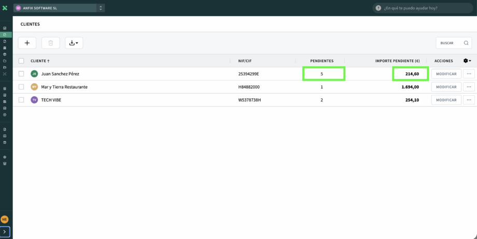
Task: Open the download export dropdown
Action: click(74, 43)
